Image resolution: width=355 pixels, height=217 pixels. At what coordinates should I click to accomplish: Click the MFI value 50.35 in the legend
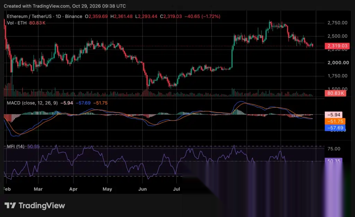point(34,146)
